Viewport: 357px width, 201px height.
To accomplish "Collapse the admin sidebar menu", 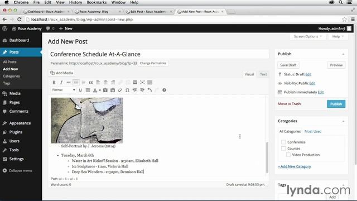I will coord(17,170).
